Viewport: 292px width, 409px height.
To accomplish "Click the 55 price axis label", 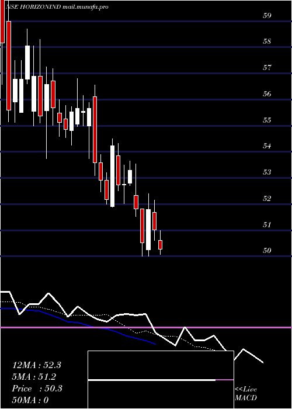I will coord(267,120).
